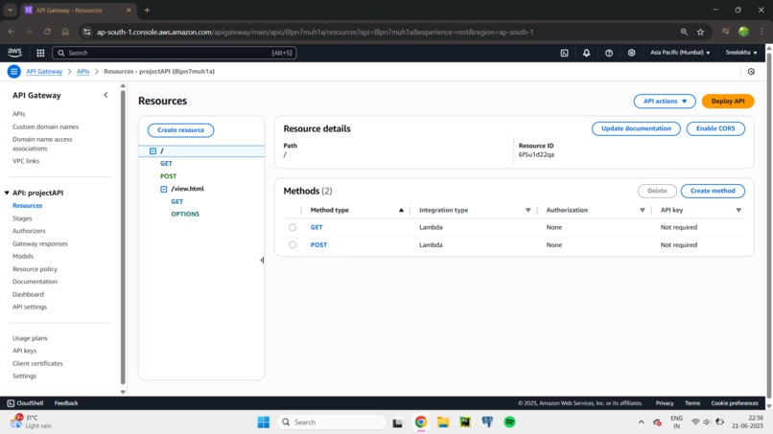Open the API actions dropdown

(x=665, y=101)
